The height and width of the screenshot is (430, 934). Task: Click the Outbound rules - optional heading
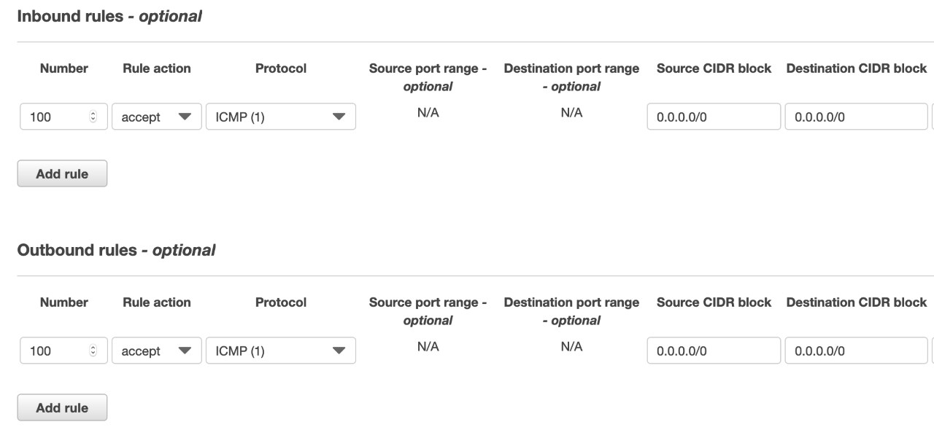pos(116,250)
